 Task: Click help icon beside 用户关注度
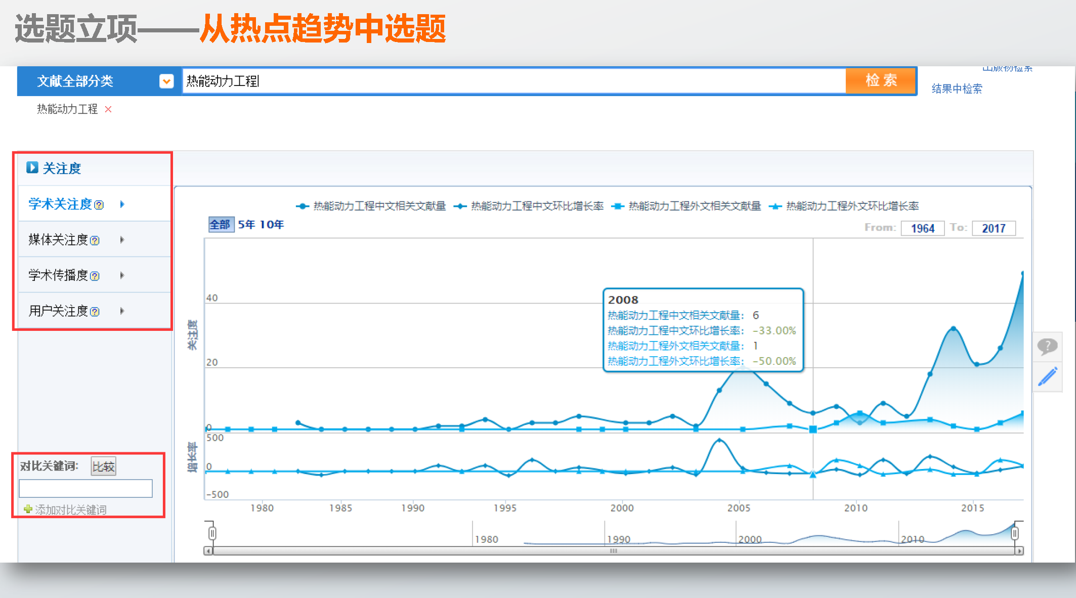(95, 312)
